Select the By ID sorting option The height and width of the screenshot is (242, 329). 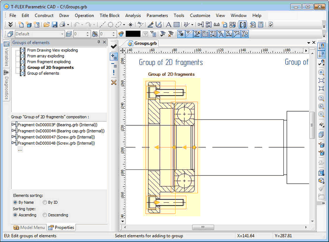coord(44,202)
